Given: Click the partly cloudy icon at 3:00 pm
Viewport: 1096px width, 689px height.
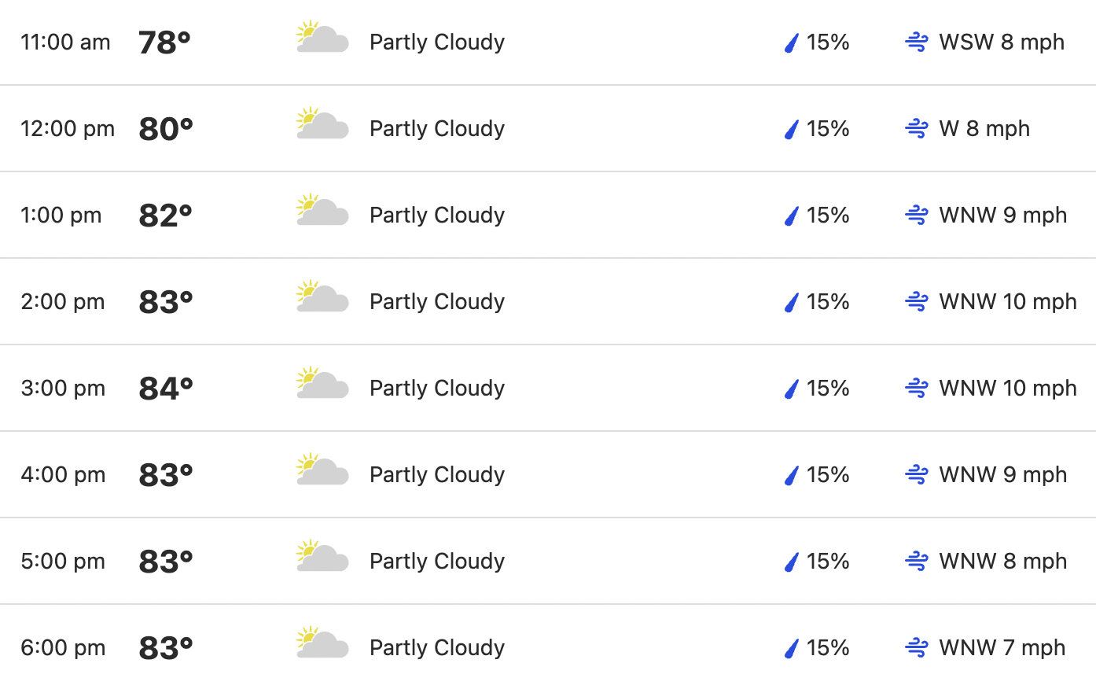Looking at the screenshot, I should click(x=322, y=383).
